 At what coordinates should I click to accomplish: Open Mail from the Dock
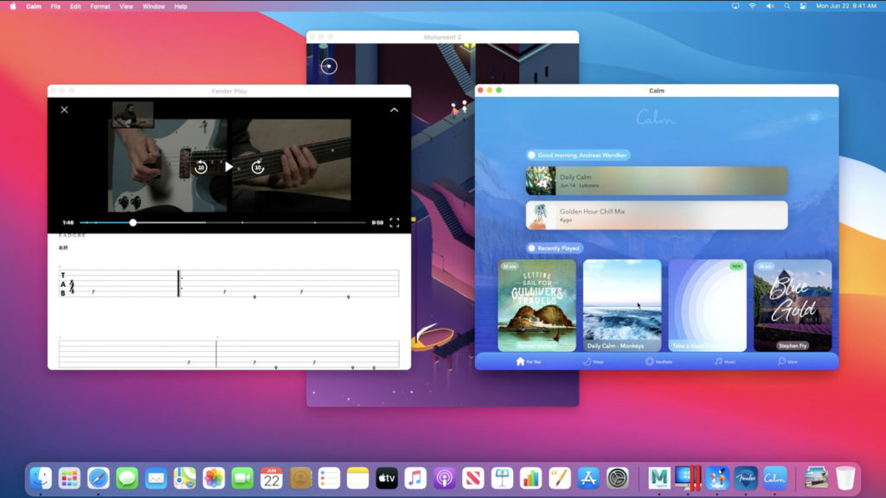click(x=156, y=479)
